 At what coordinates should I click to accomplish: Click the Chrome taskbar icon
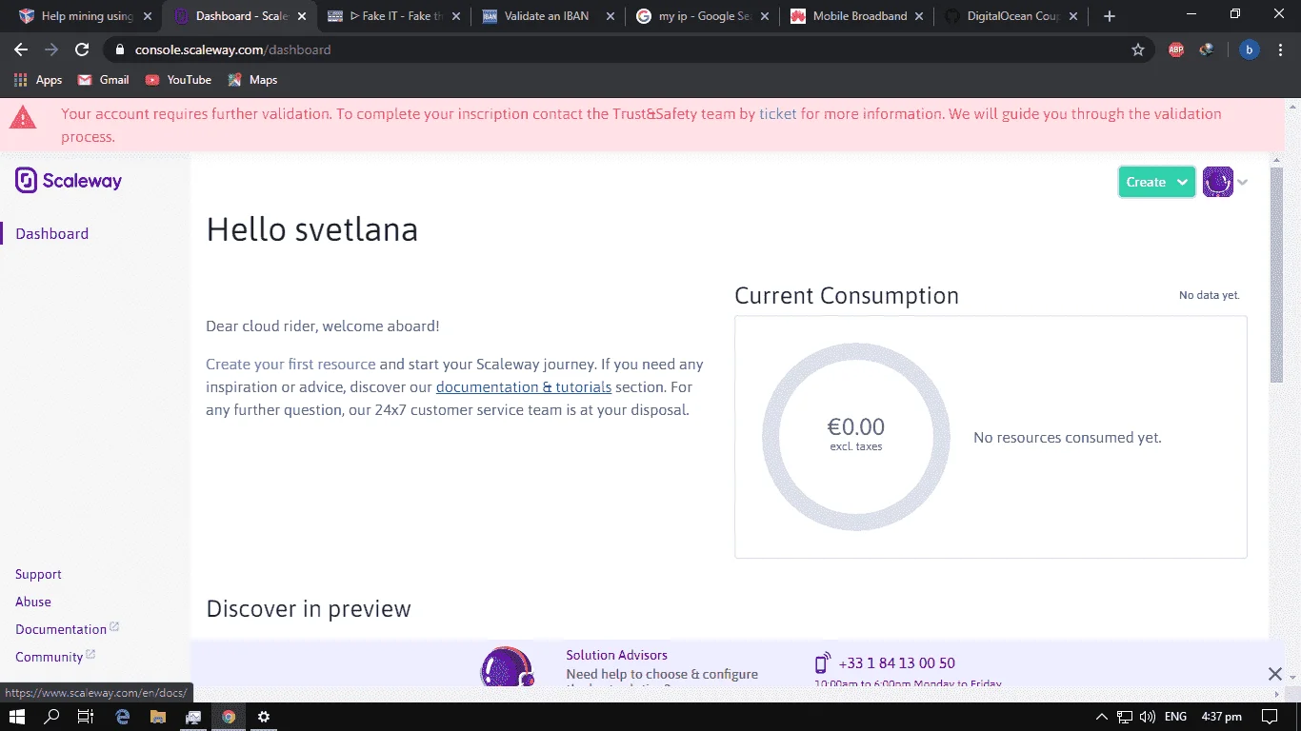pyautogui.click(x=229, y=717)
